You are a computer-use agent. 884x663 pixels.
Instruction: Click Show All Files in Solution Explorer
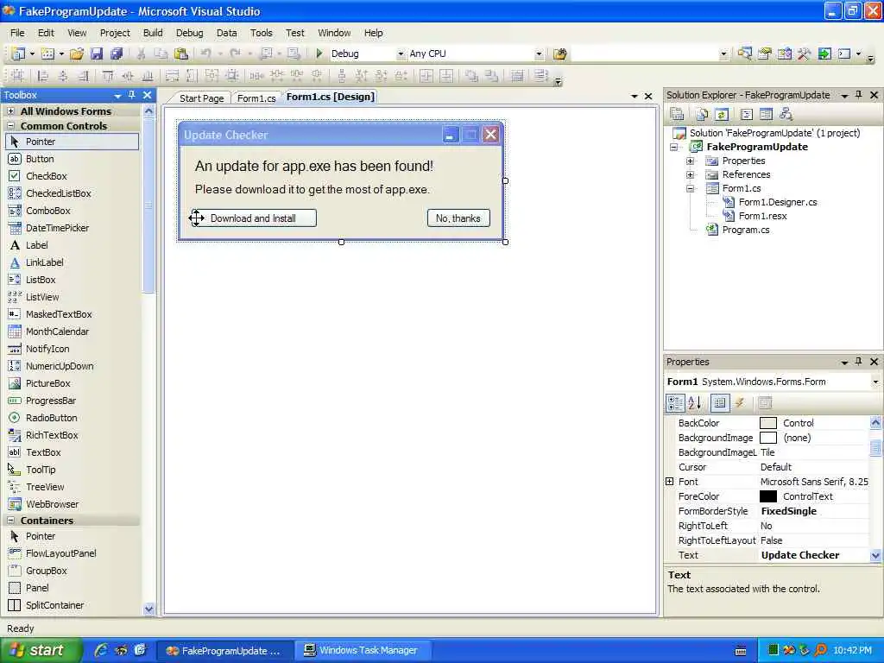(702, 115)
